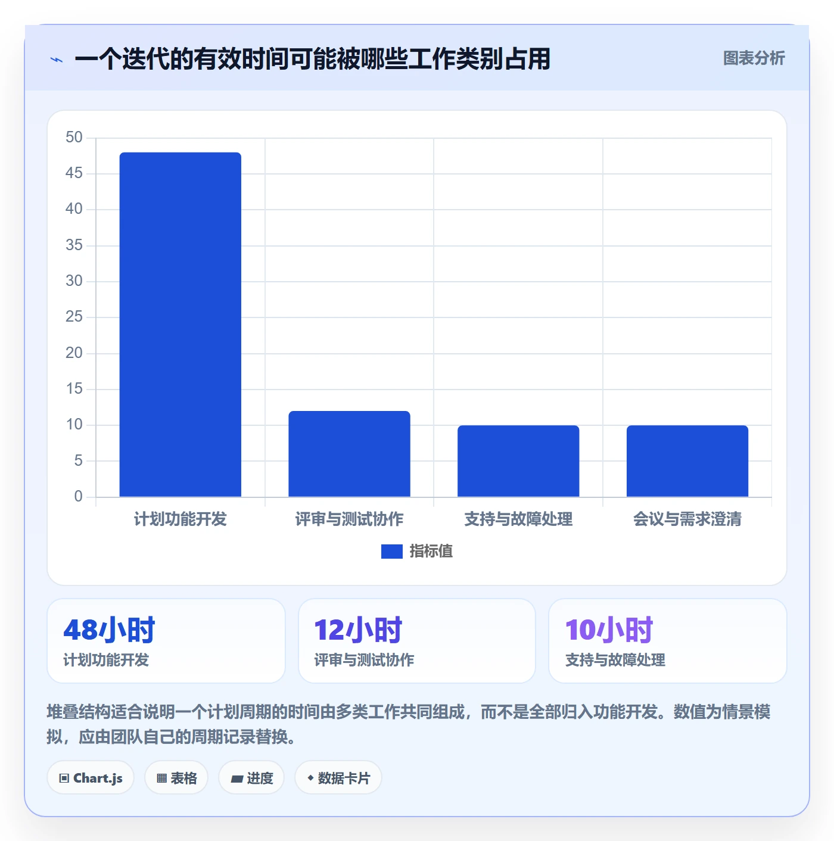
Task: Click the diamond icon in 数据卡片 chip
Action: [310, 778]
